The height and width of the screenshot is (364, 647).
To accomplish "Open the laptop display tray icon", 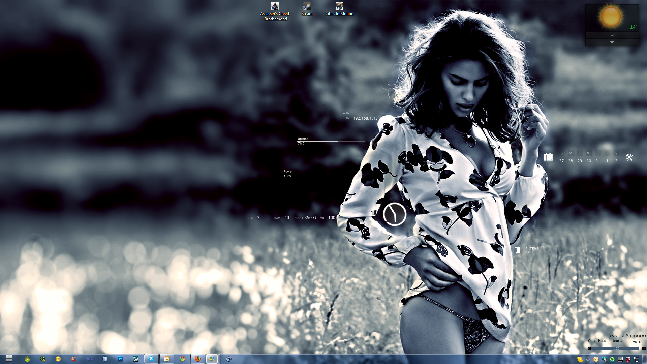I will (620, 359).
